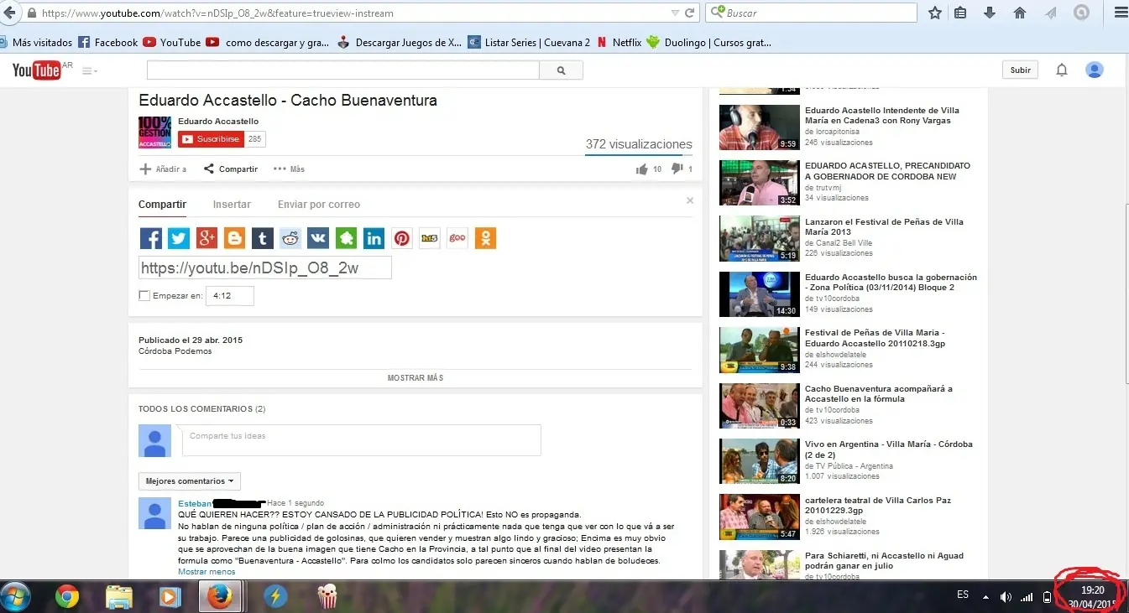Open the address bar history dropdown arrow
The width and height of the screenshot is (1129, 613).
pos(676,13)
